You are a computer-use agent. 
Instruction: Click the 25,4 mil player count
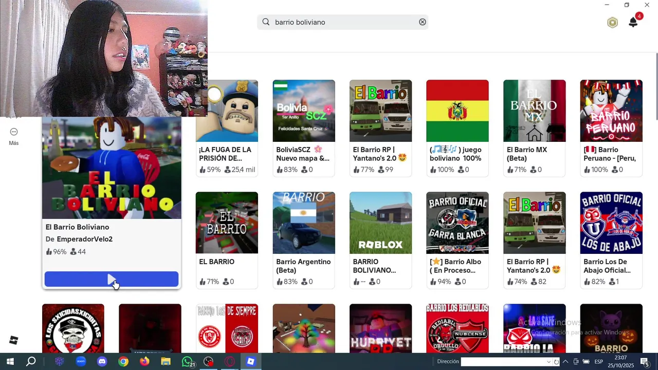(240, 170)
